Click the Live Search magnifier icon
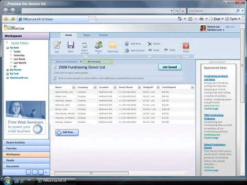The height and width of the screenshot is (185, 247). pyautogui.click(x=238, y=11)
